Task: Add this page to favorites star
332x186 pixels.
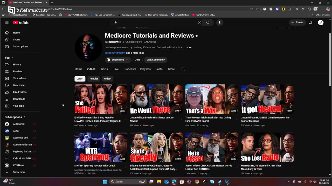Action: (257, 9)
